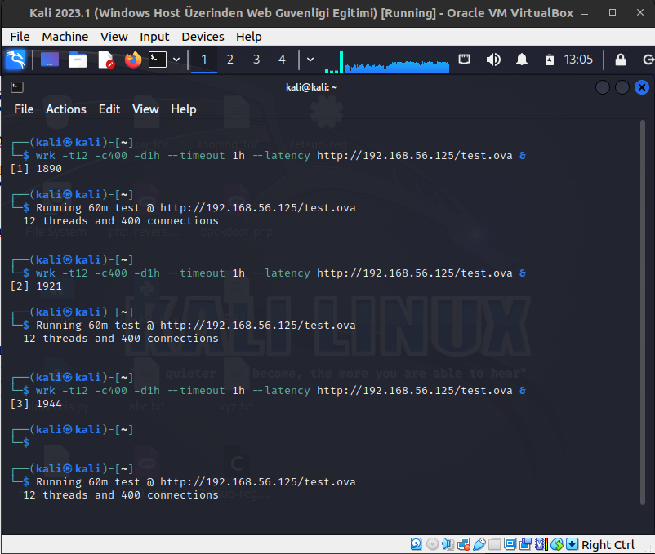The image size is (655, 554).
Task: Expand the panel chevron after workspace 4
Action: (x=310, y=60)
